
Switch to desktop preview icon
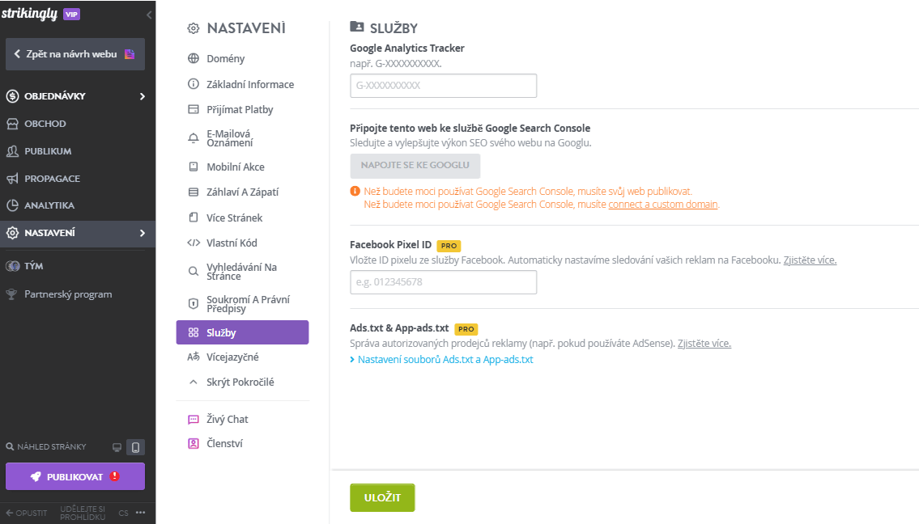point(117,447)
